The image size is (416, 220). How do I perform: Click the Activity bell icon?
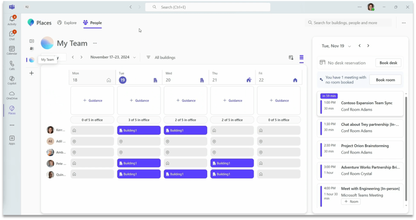click(x=12, y=21)
